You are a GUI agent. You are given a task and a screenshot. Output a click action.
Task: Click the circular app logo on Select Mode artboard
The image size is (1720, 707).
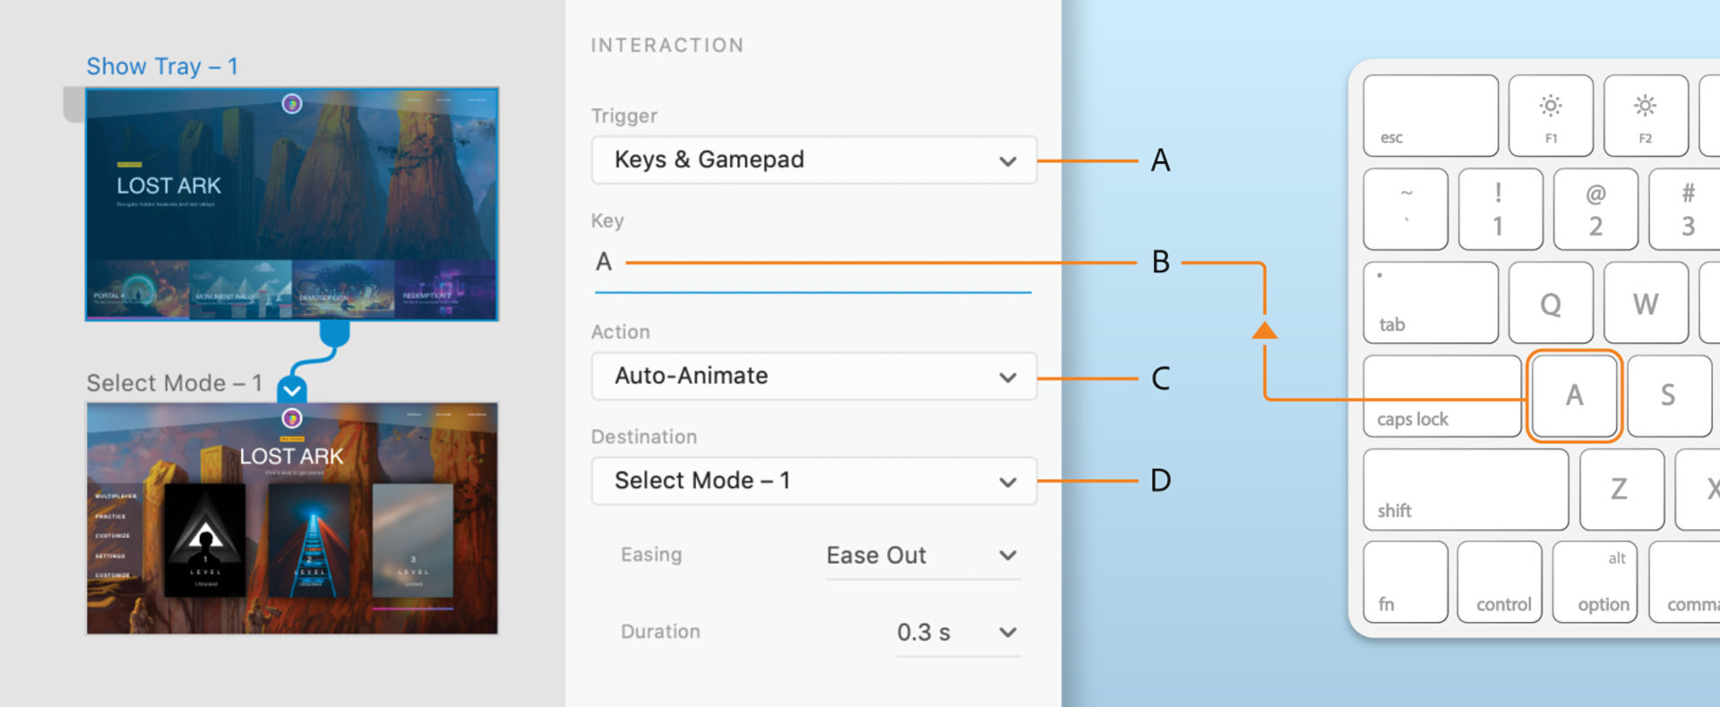(292, 418)
